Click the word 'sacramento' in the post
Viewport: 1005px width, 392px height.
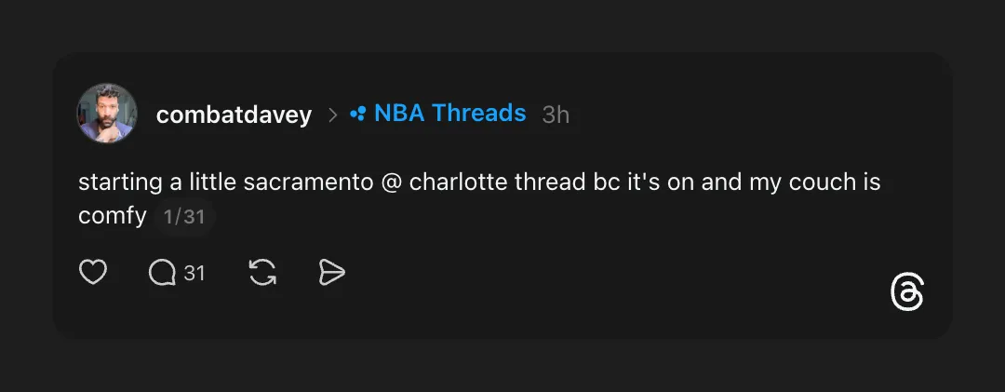(308, 182)
